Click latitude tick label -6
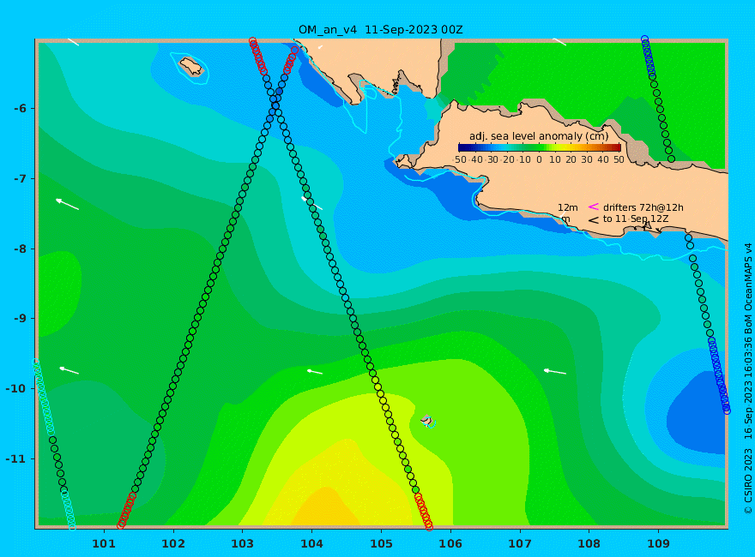755x557 pixels. pos(20,109)
